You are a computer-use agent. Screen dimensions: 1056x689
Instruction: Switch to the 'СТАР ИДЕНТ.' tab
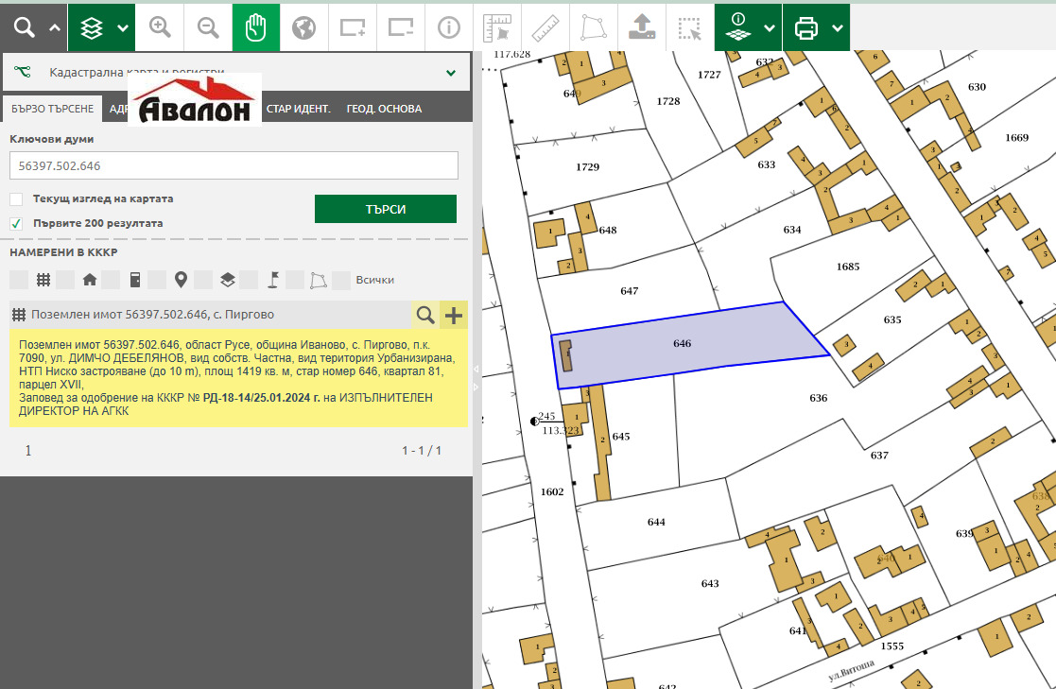(x=298, y=109)
